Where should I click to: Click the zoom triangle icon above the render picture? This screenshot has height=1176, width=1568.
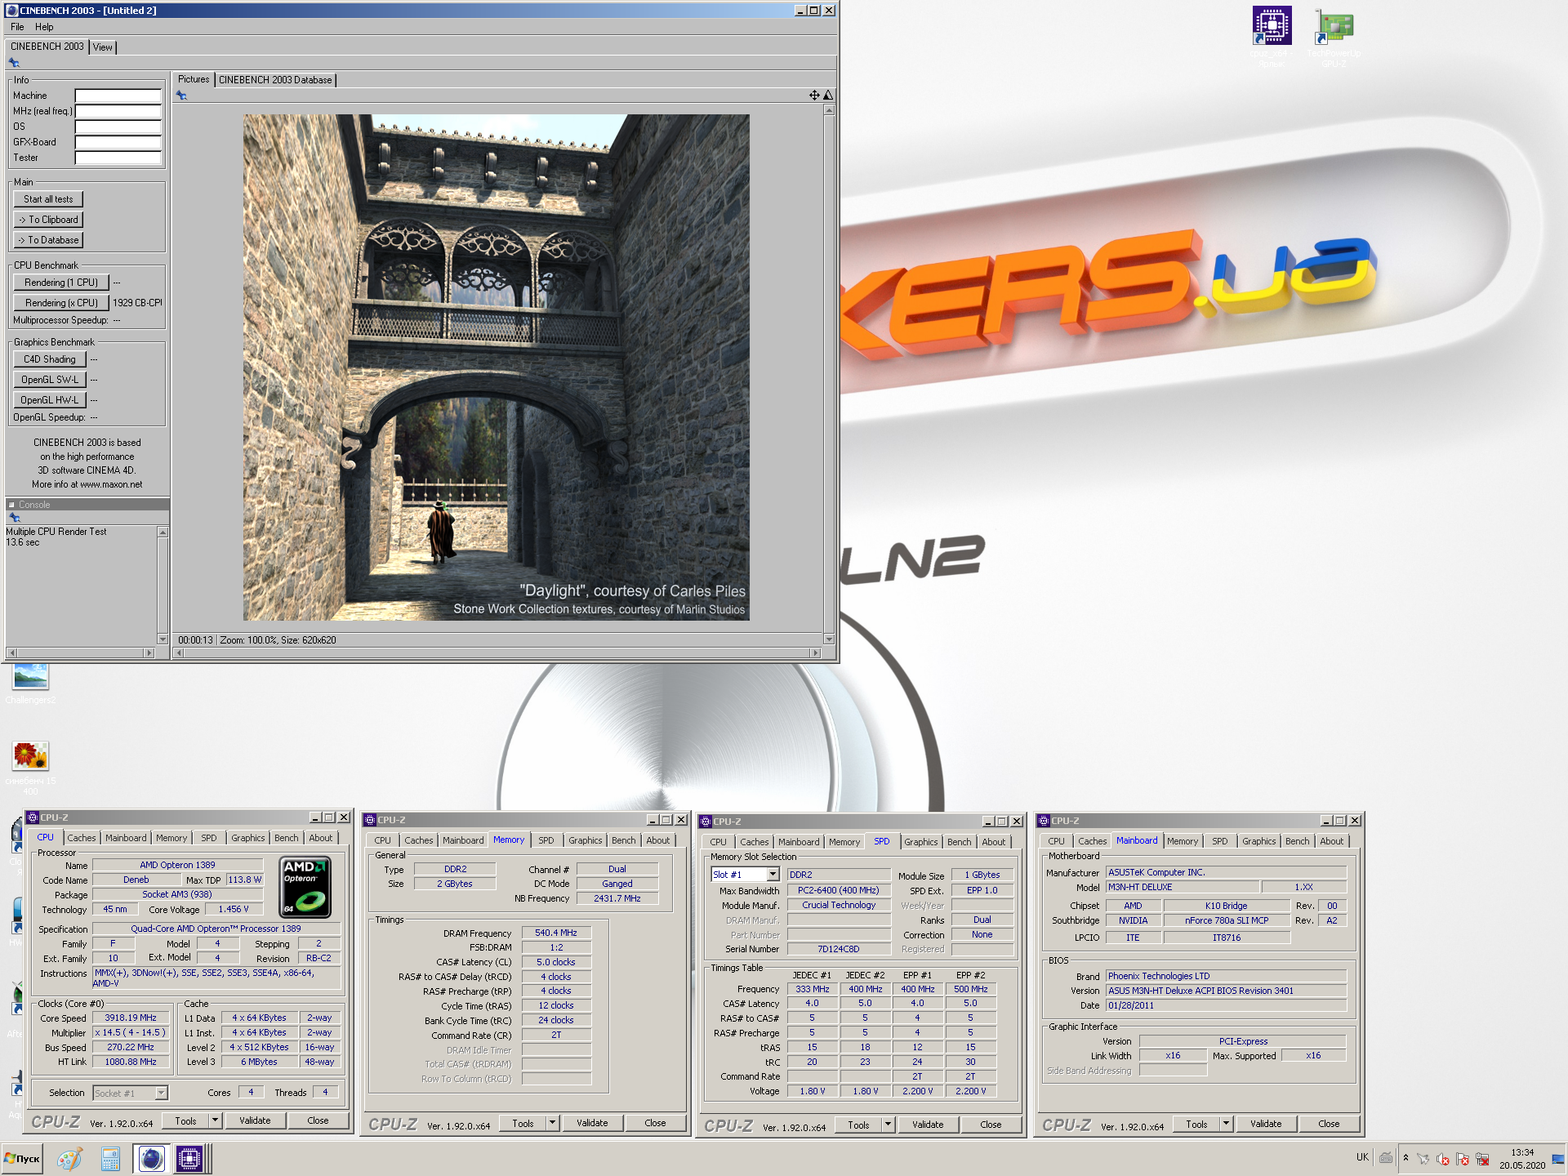coord(827,96)
